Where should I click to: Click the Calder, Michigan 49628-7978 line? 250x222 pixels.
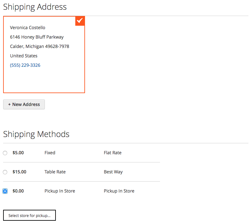pyautogui.click(x=40, y=46)
